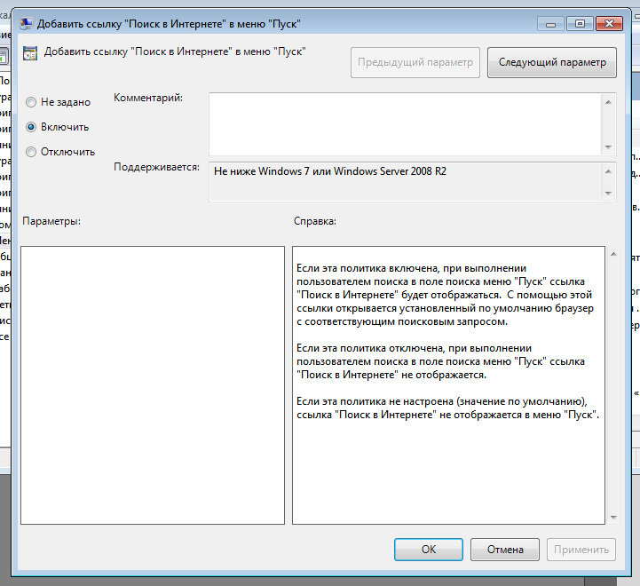Choose the "Отключить" radio option

(x=32, y=152)
